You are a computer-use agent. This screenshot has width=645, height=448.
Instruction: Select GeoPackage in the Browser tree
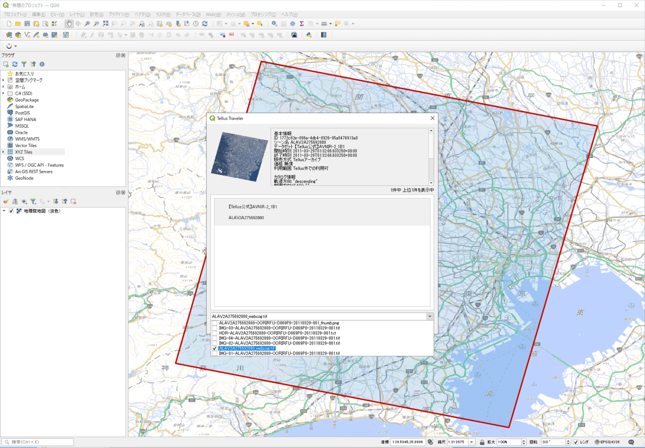(x=27, y=100)
